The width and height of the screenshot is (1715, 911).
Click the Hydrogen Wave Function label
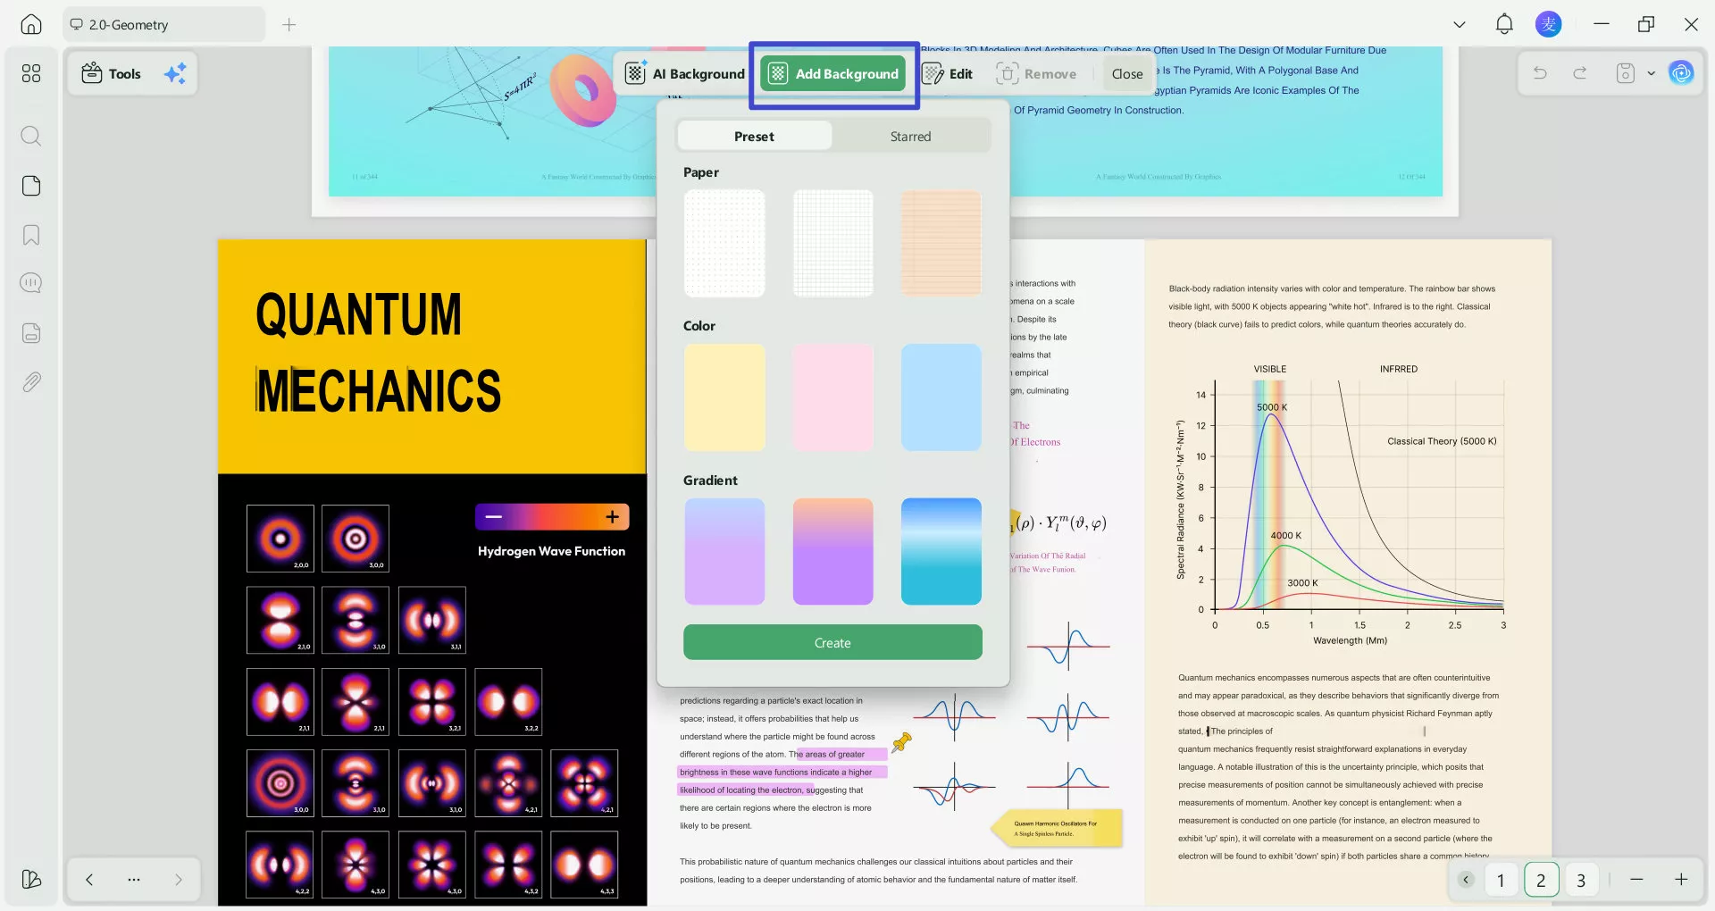(551, 551)
